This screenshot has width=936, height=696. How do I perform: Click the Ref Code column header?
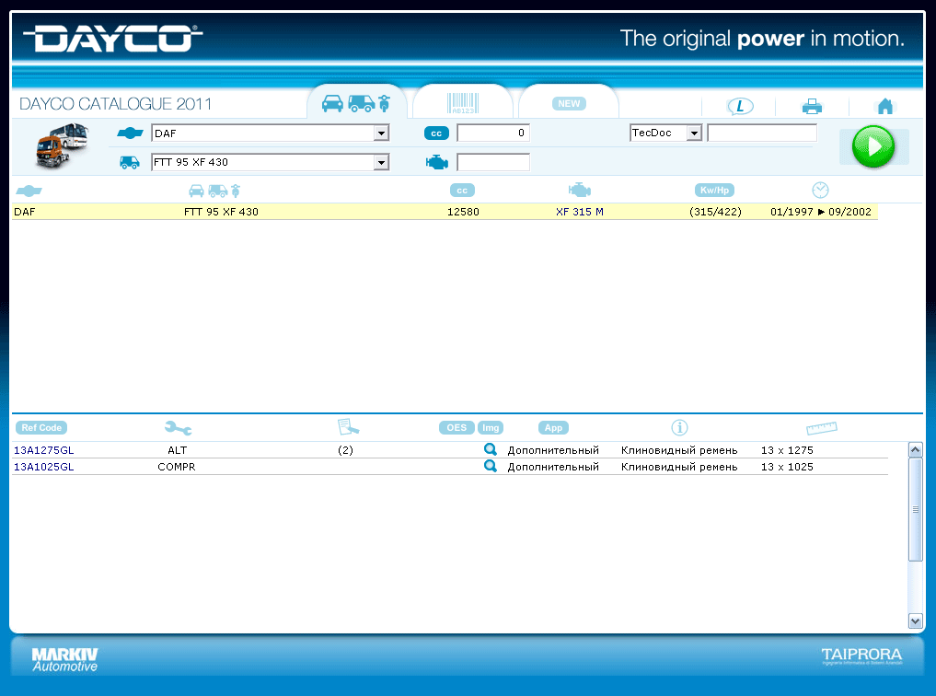(x=41, y=427)
